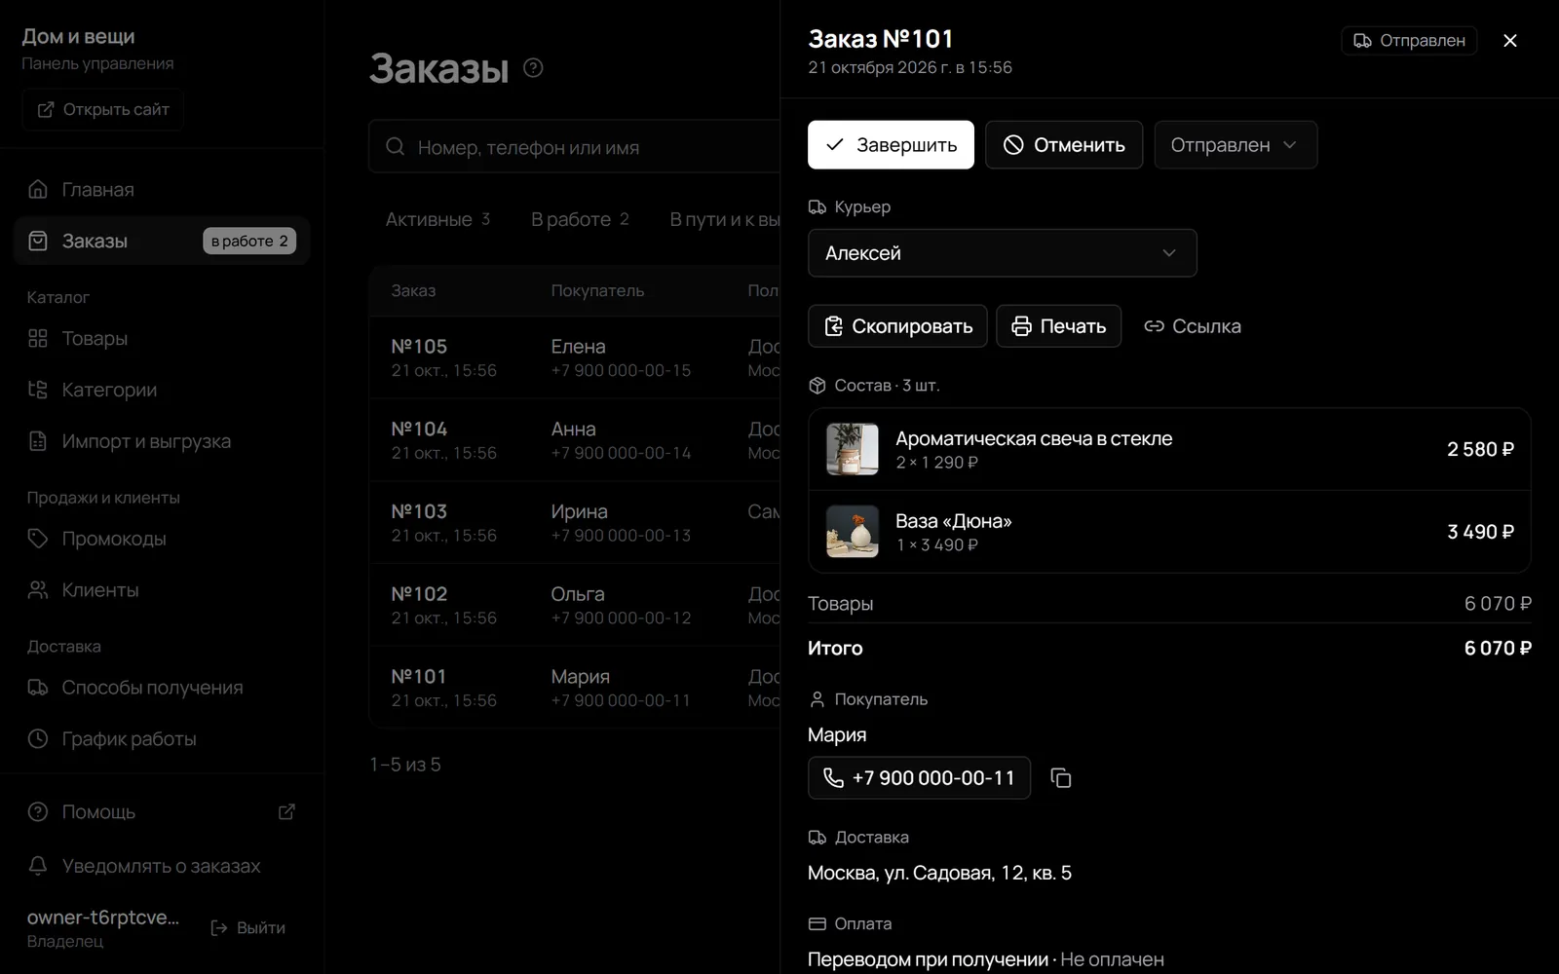The width and height of the screenshot is (1559, 974).
Task: Click the people icon beside Клиенты
Action: [38, 590]
